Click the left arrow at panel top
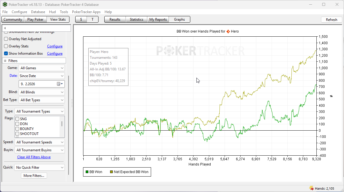The height and width of the screenshot is (192, 344). 5,28
